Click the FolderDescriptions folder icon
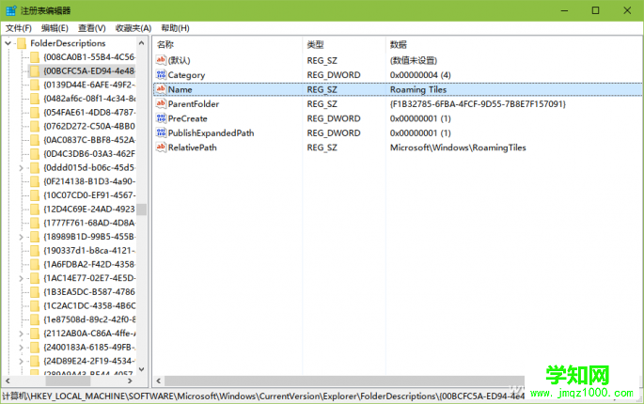Image resolution: width=644 pixels, height=404 pixels. (x=22, y=44)
